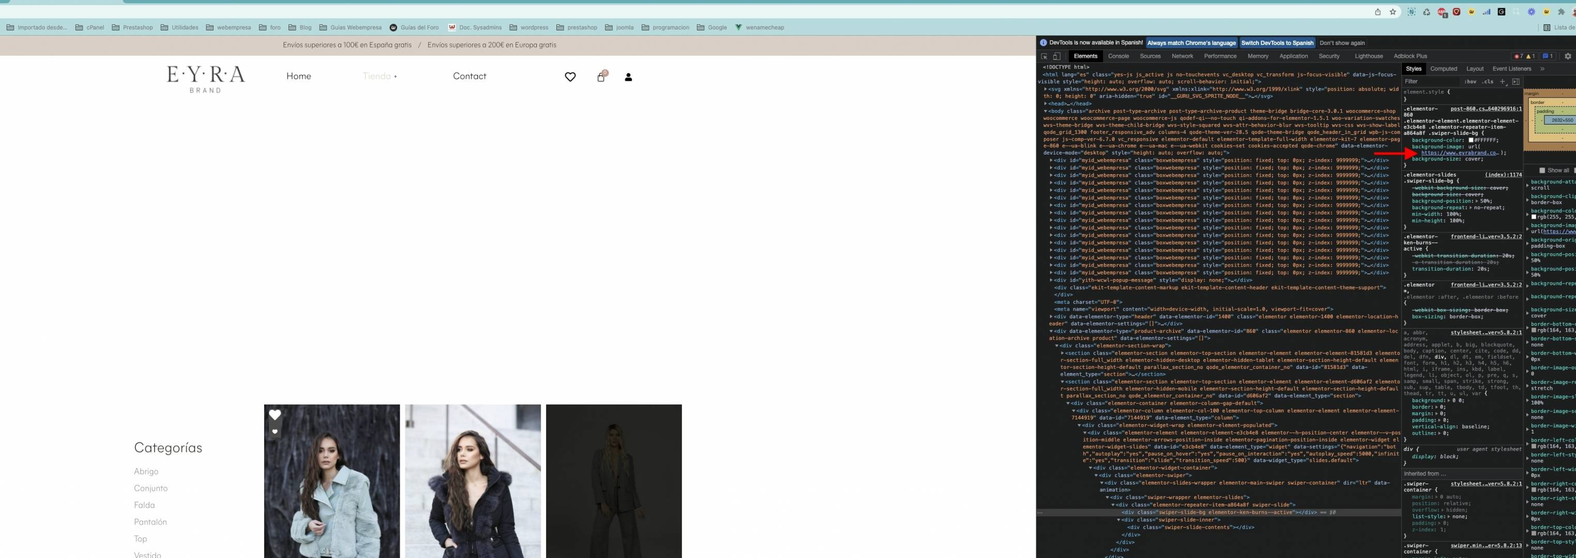This screenshot has height=558, width=1576.
Task: Click the rgb(255, 255 computed color swatch
Action: tap(1534, 217)
